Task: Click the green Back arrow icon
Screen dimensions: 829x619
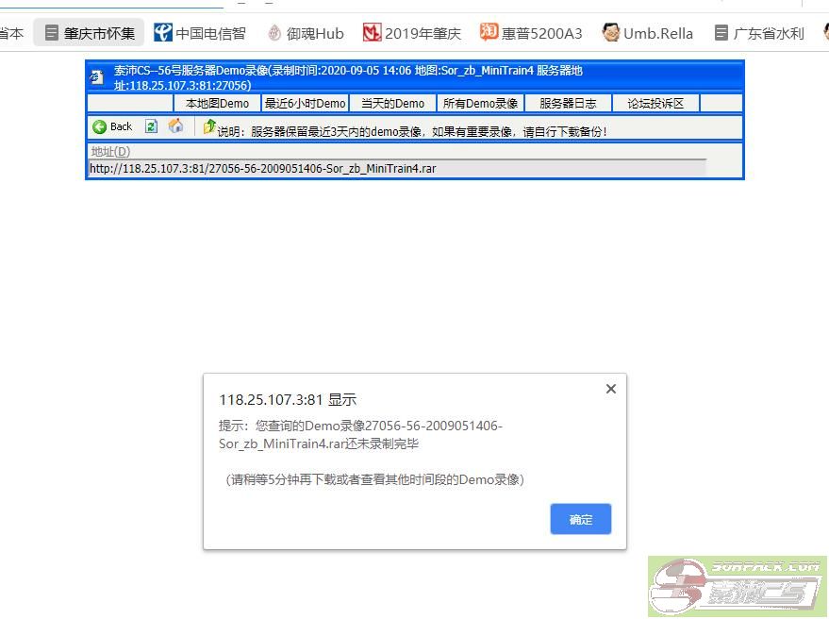Action: [99, 126]
